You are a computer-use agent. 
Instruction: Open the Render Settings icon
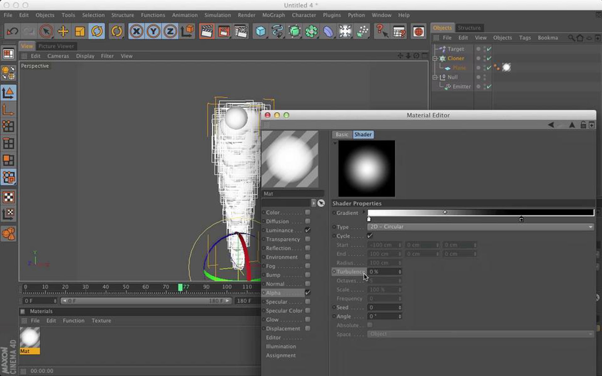pyautogui.click(x=241, y=31)
